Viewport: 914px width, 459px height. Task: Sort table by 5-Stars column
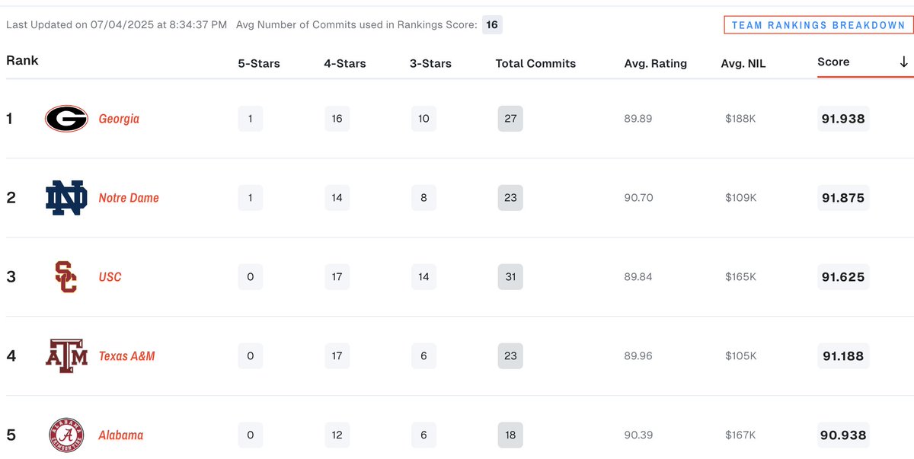259,64
